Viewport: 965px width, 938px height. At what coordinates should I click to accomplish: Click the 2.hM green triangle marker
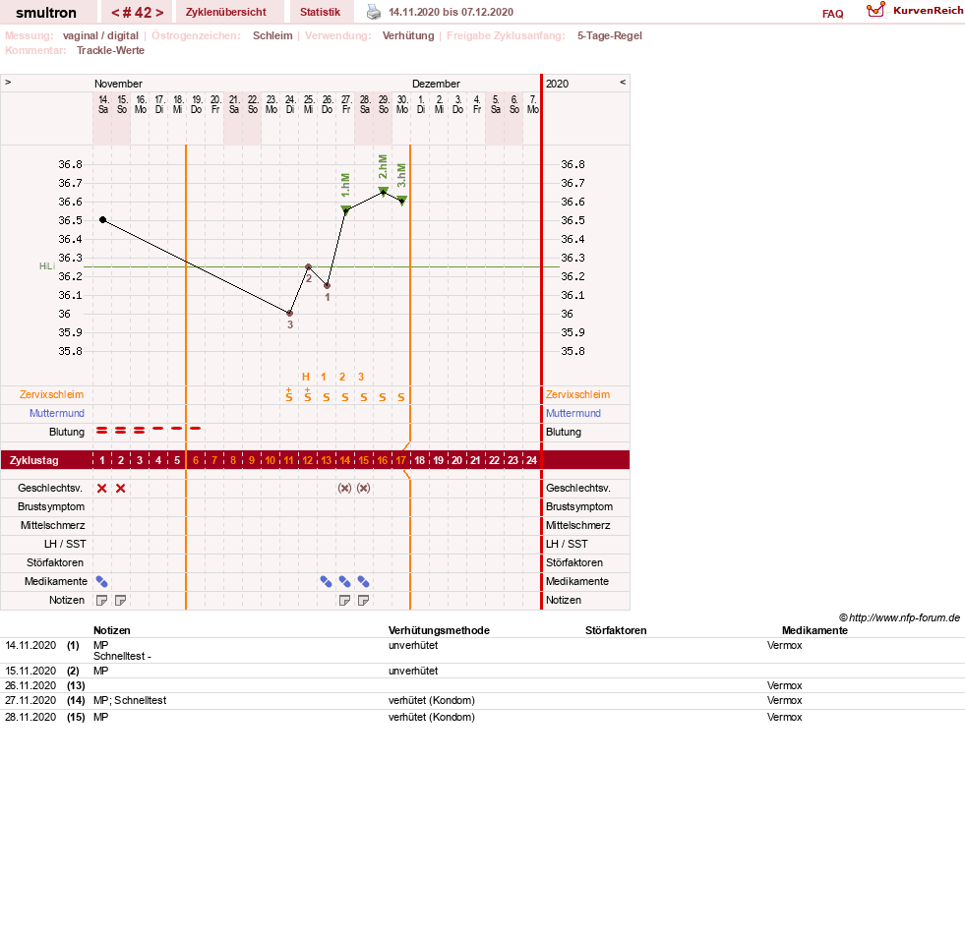pos(383,192)
